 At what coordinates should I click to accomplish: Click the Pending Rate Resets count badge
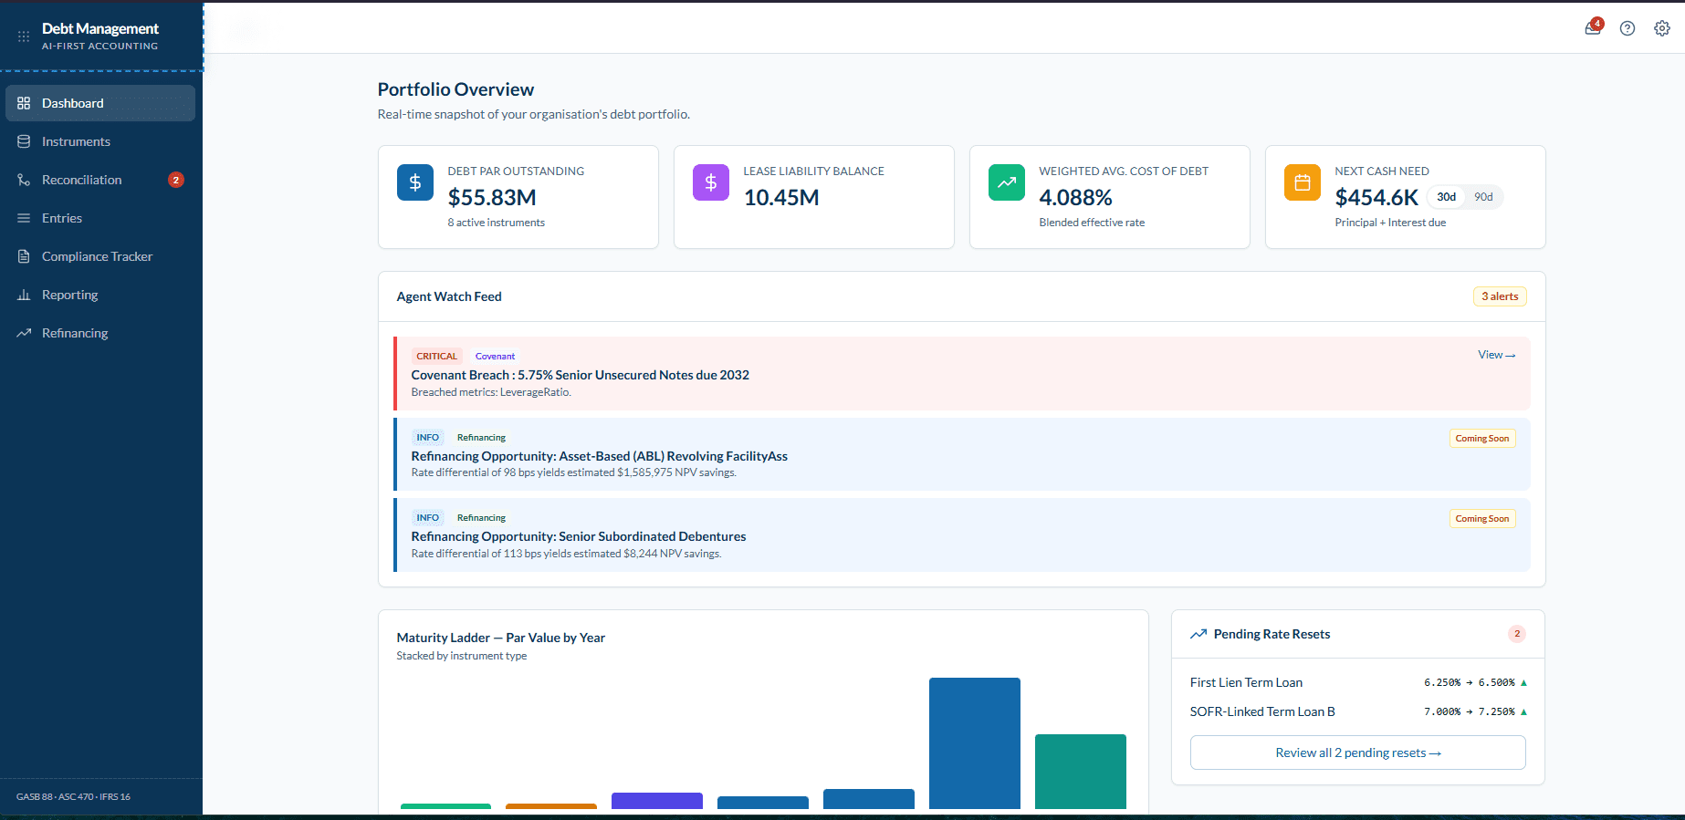1517,634
